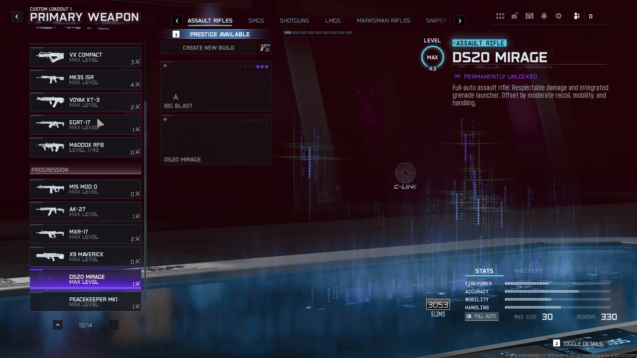Click the C-LINK emblem
The height and width of the screenshot is (358, 637).
pyautogui.click(x=405, y=176)
